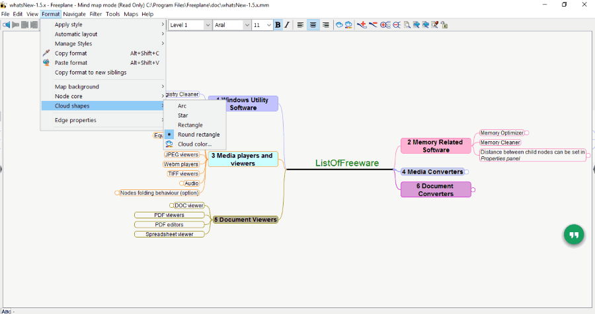
Task: Select the Nodes folding behaviour (option) node
Action: [159, 193]
